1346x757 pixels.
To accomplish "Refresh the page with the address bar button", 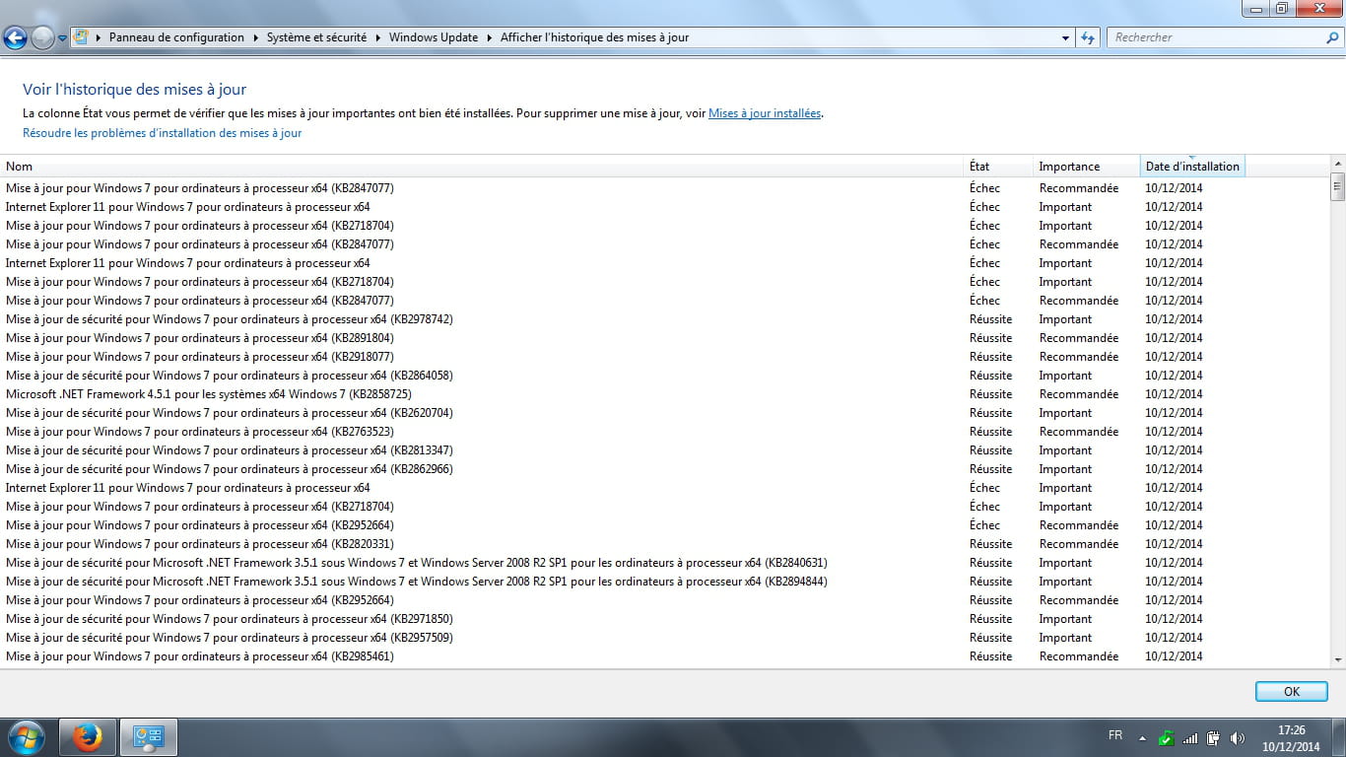I will pyautogui.click(x=1088, y=37).
